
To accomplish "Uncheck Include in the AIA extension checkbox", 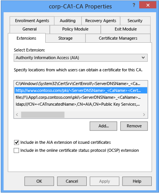I will pyautogui.click(x=16, y=142).
